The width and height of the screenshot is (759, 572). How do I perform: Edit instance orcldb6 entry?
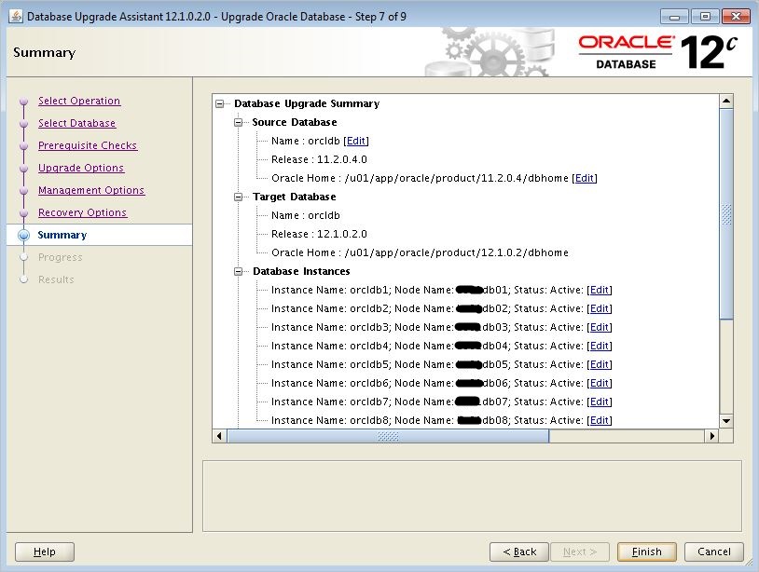click(600, 383)
